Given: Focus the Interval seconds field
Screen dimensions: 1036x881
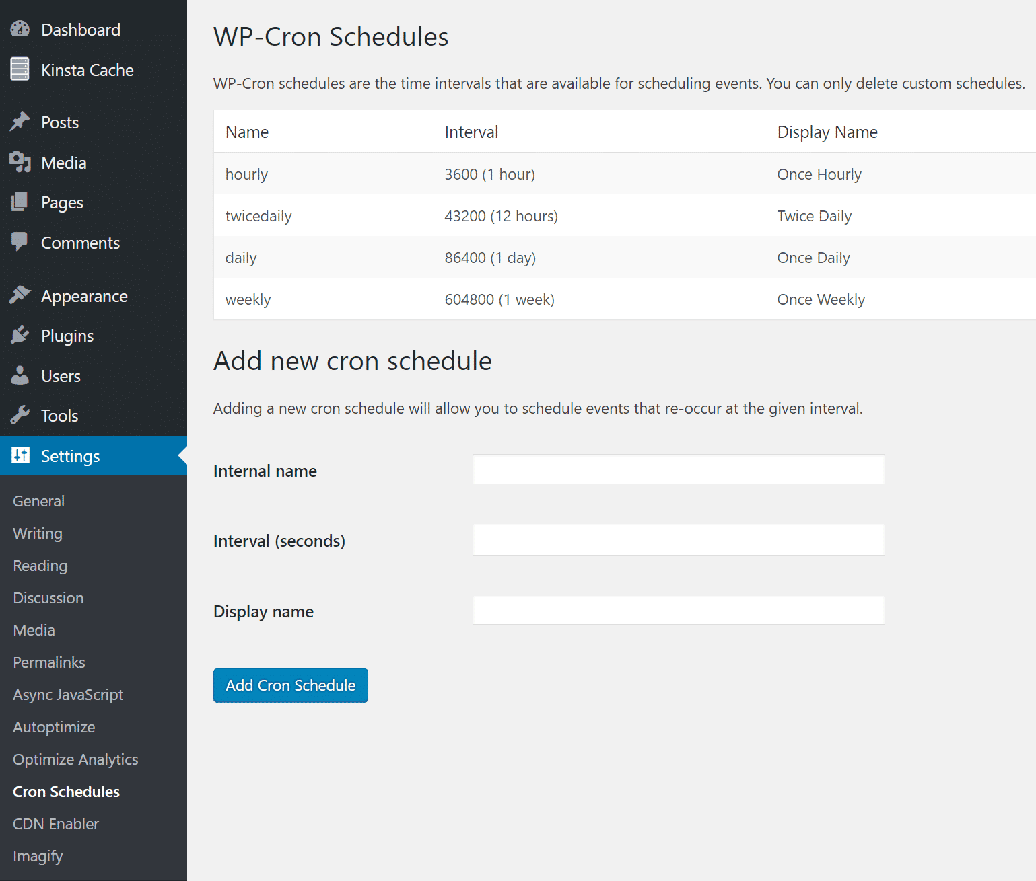Looking at the screenshot, I should 678,539.
